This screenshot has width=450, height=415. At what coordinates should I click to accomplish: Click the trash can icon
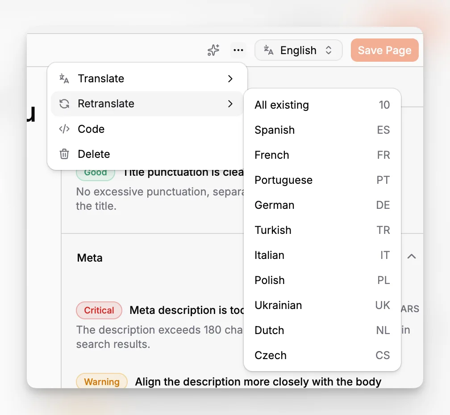pyautogui.click(x=64, y=154)
